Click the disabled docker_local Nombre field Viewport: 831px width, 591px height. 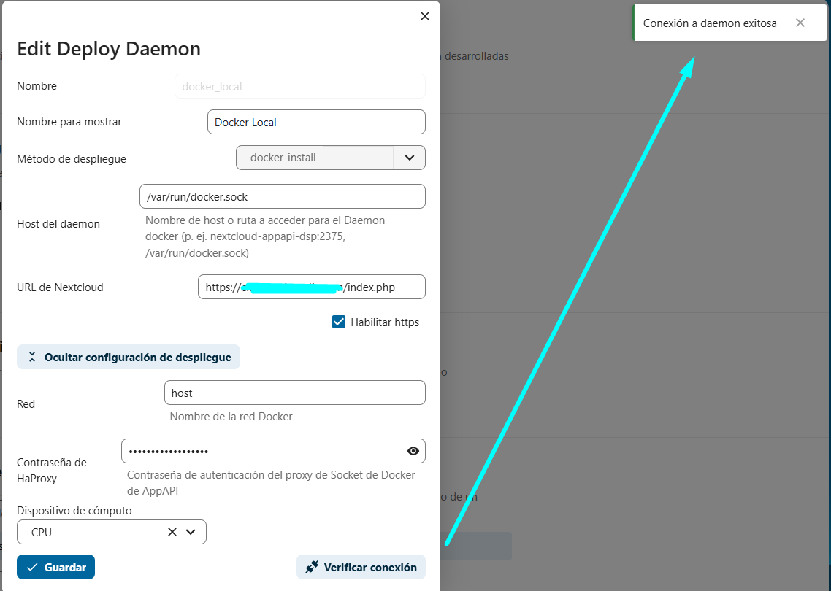point(299,86)
